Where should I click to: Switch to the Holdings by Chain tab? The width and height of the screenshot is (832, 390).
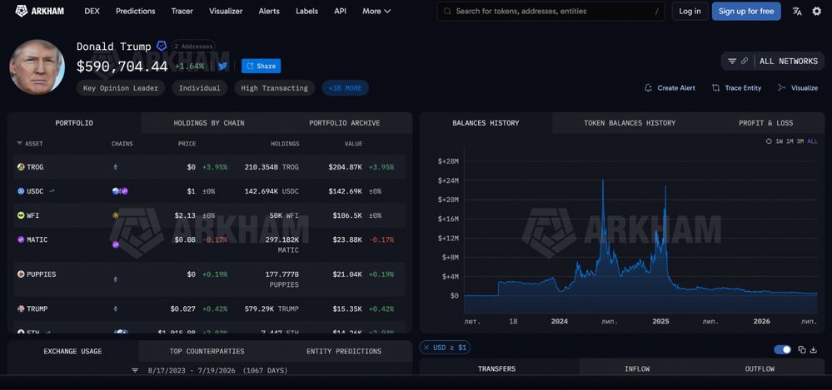pos(209,123)
